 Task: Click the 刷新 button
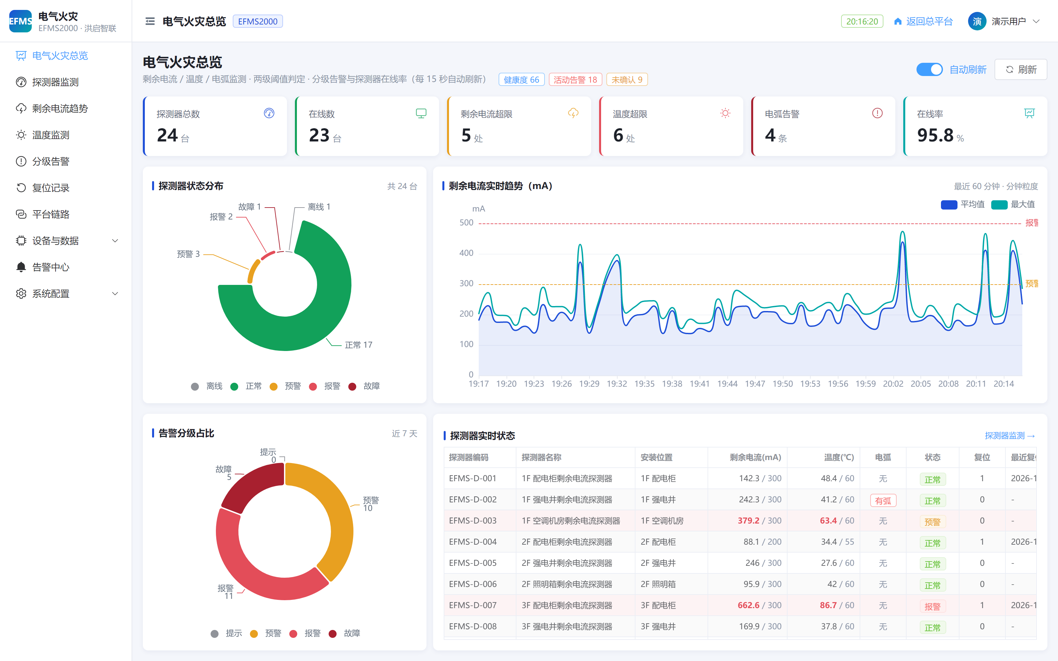(x=1020, y=69)
